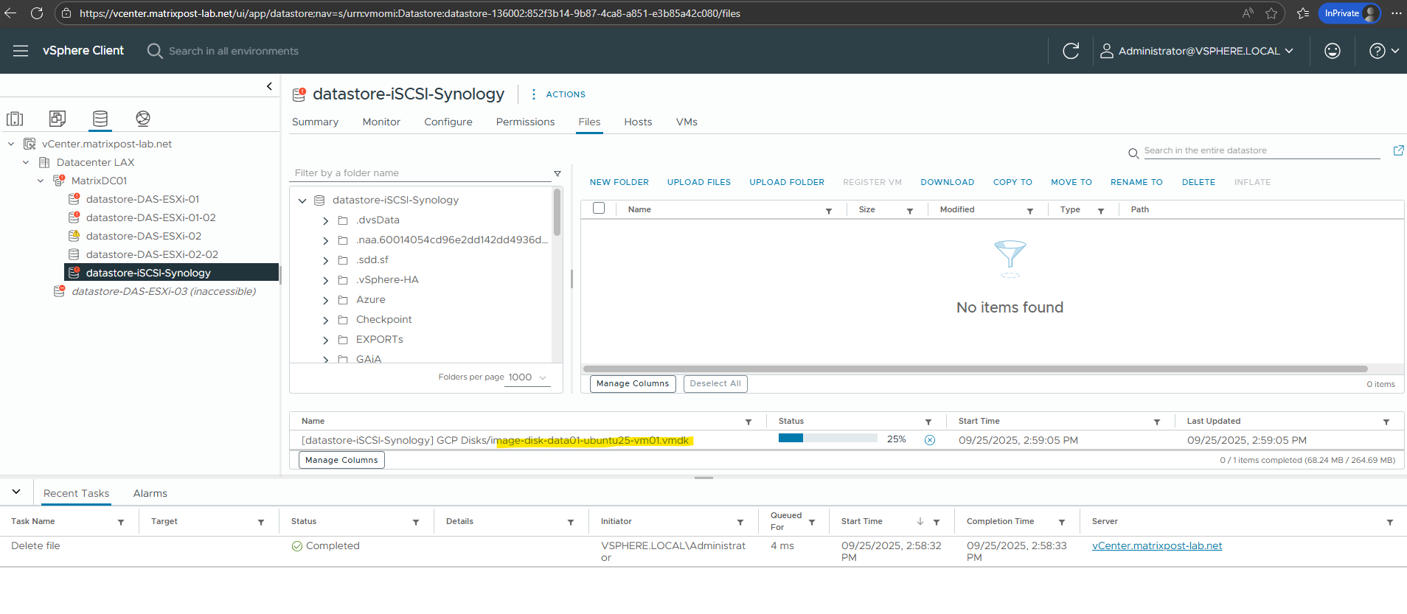
Task: Click Manage Columns under the file list
Action: tap(633, 383)
